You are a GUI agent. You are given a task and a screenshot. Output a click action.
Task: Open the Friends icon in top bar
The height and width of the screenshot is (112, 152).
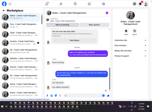pos(61,4)
